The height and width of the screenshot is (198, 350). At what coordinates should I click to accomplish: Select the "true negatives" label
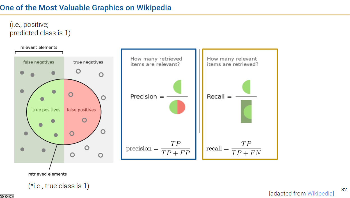point(88,62)
